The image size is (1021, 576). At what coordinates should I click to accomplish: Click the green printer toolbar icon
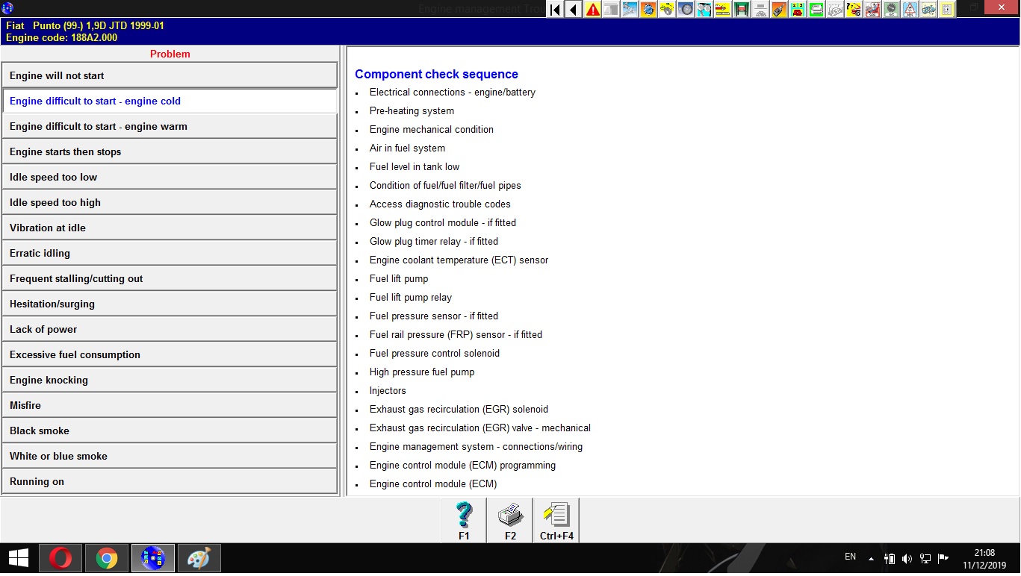tap(816, 10)
